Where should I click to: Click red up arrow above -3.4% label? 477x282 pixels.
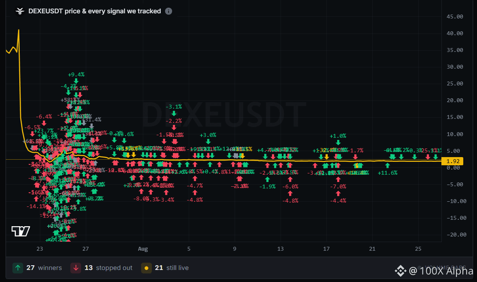pyautogui.click(x=166, y=192)
